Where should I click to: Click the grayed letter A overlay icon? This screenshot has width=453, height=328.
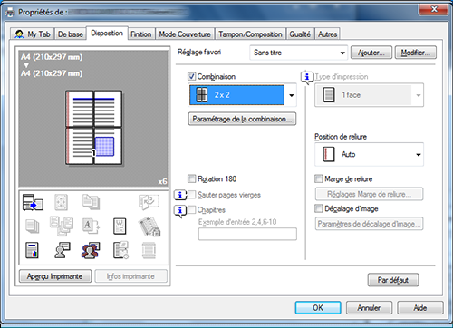click(x=91, y=227)
